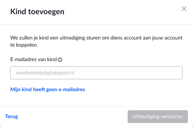This screenshot has width=193, height=127.
Task: Go back using the Terug link
Action: tap(11, 116)
